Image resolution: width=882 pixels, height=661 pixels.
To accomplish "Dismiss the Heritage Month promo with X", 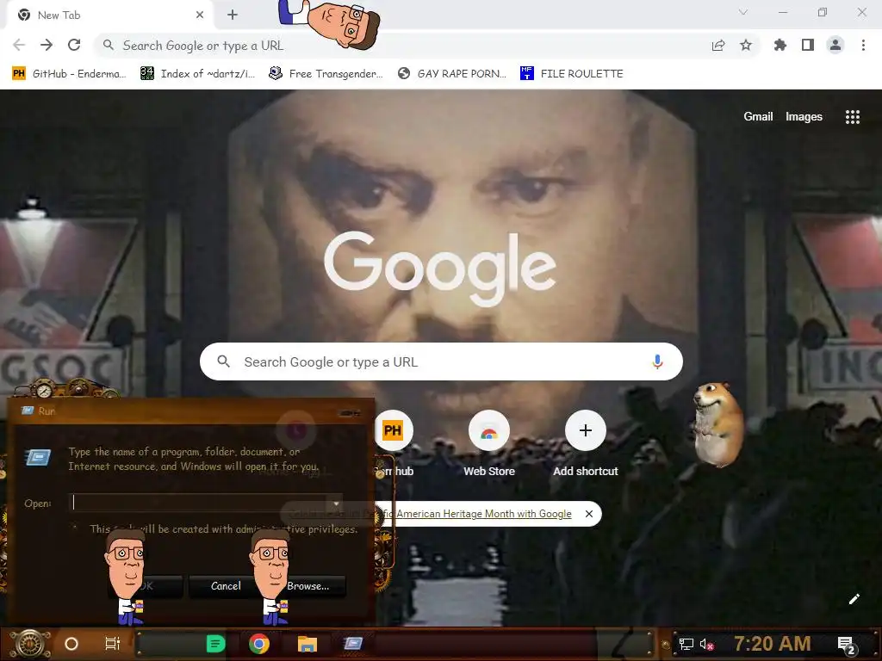I will pyautogui.click(x=589, y=514).
